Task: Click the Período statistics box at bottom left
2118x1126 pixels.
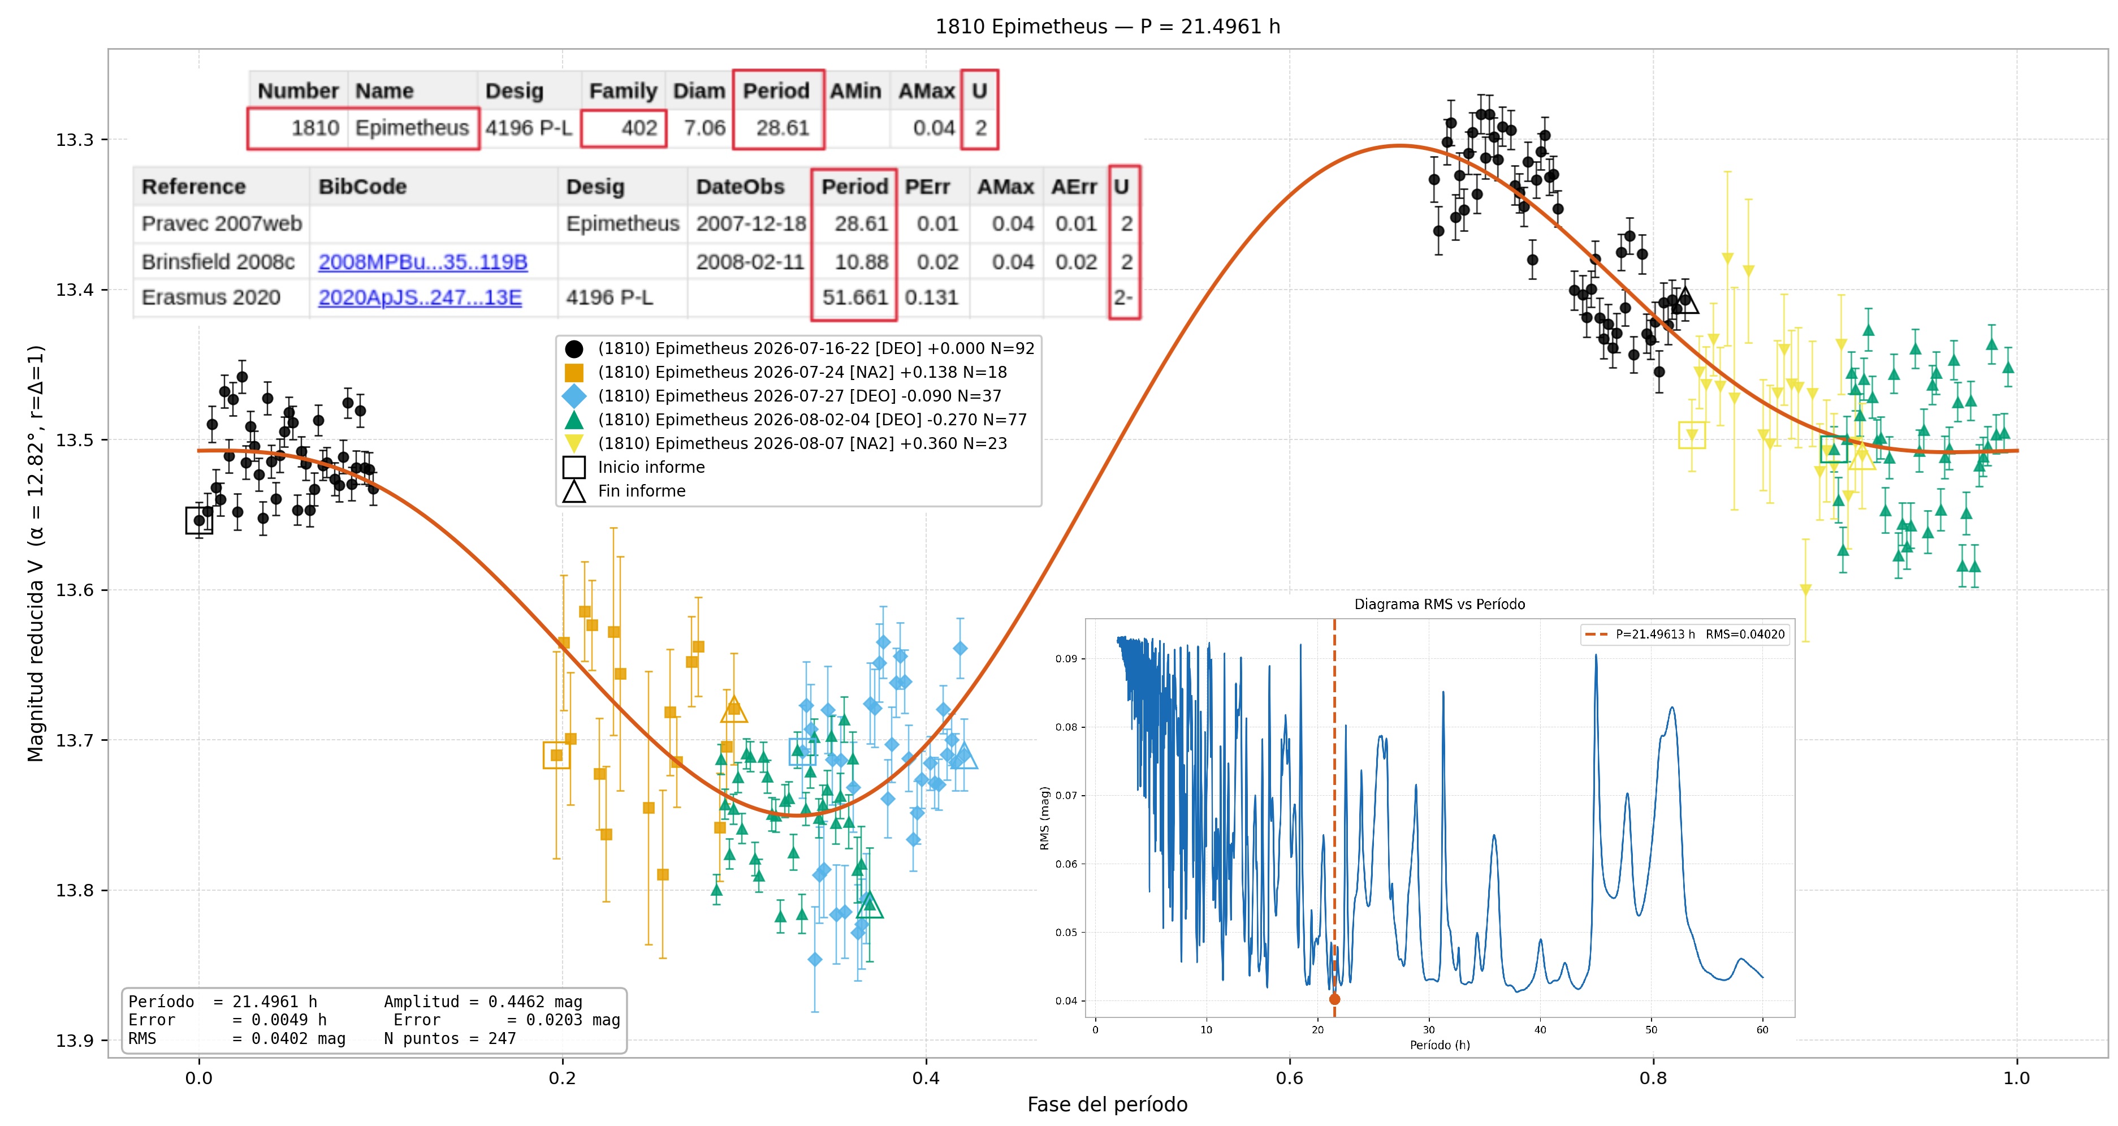Action: 374,1020
